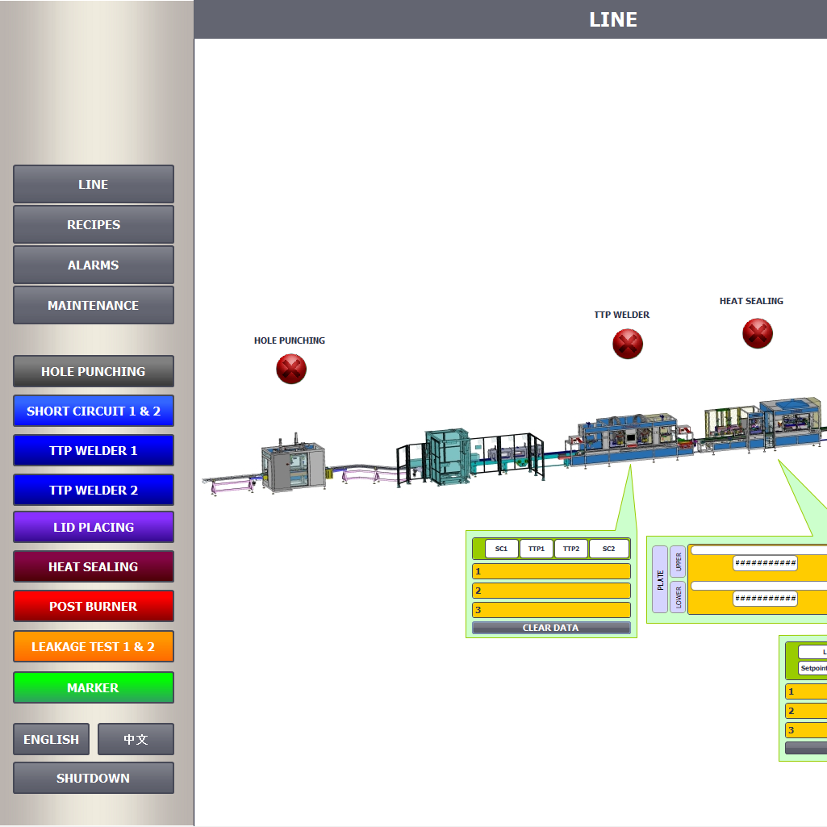Toggle the UPPER plate selector
827x827 pixels.
(x=676, y=560)
